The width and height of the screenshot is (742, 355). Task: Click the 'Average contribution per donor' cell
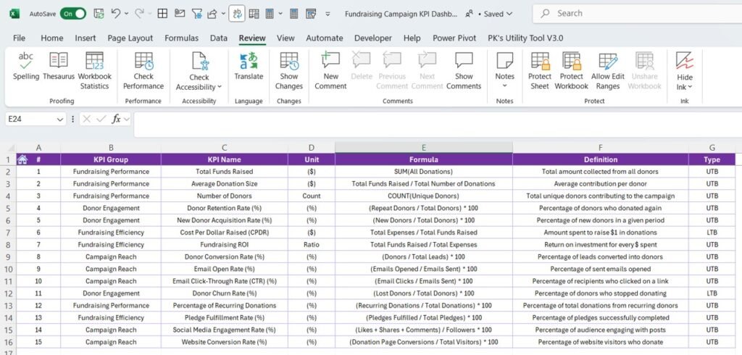601,183
